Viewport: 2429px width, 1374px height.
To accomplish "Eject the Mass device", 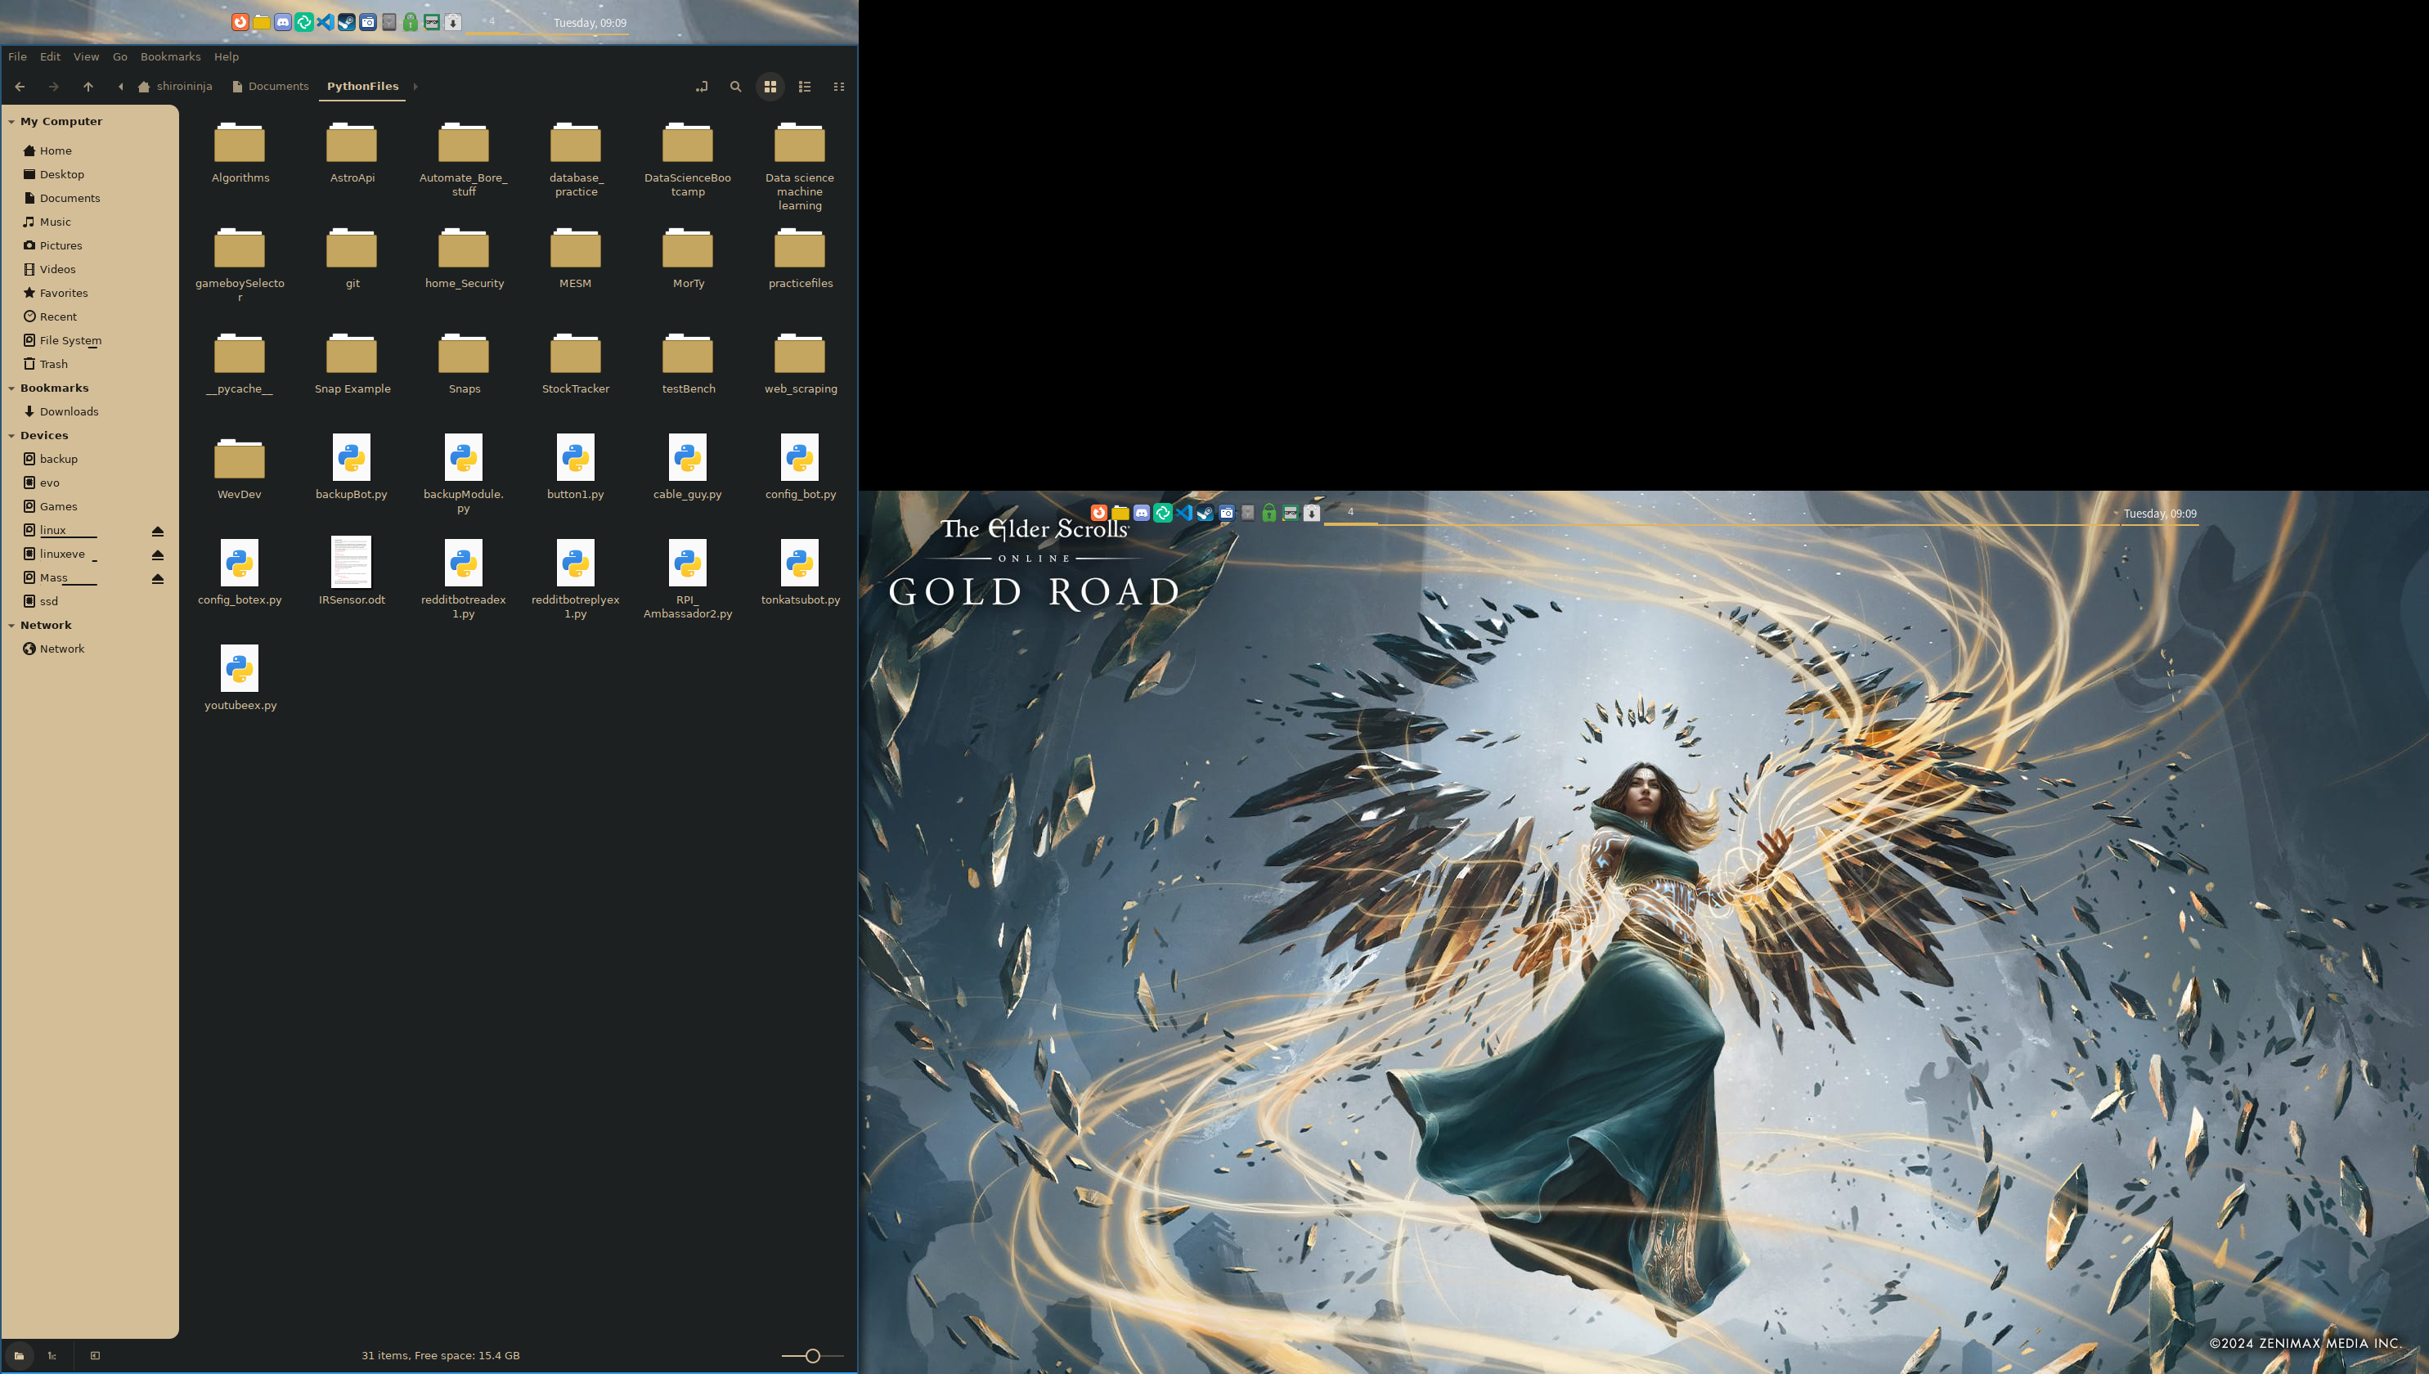I will [158, 578].
